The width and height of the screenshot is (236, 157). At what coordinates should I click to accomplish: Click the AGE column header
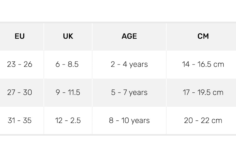(x=129, y=36)
